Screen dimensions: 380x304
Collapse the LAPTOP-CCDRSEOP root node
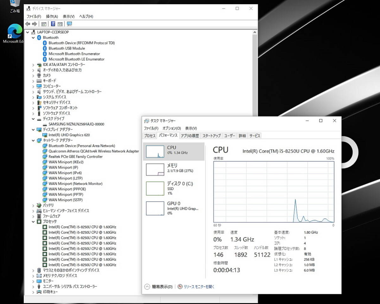pos(28,32)
